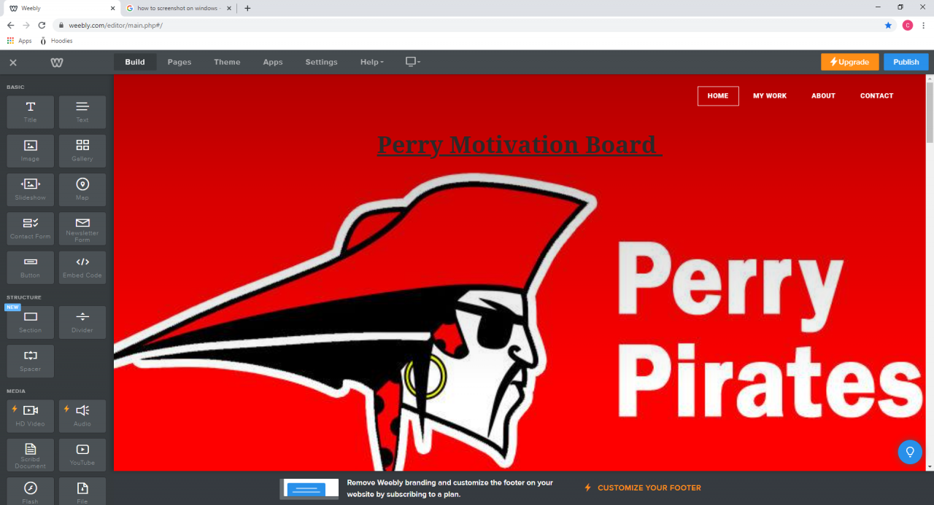Close the Weebly editor with X
This screenshot has height=505, width=934.
pos(13,63)
